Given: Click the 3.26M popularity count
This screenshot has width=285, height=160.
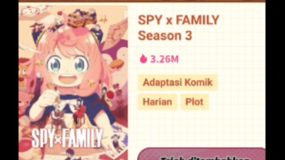Looking at the screenshot, I should [x=165, y=59].
